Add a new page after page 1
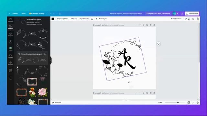The width and height of the screenshot is (207, 116). (x=154, y=25)
